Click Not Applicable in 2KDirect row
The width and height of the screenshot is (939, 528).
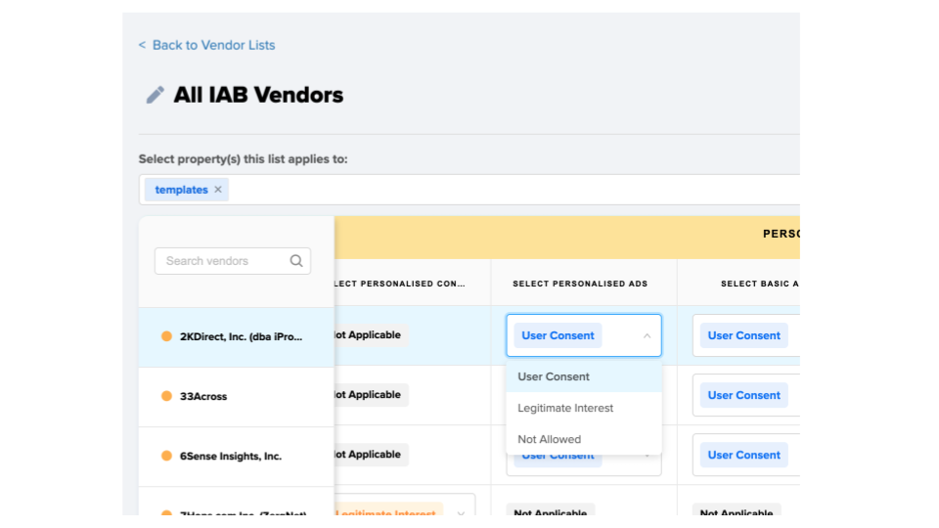[371, 334]
